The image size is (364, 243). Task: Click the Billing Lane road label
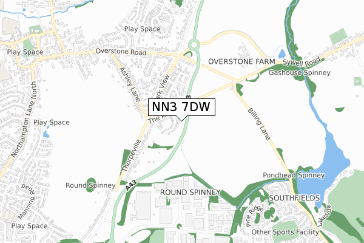pyautogui.click(x=259, y=124)
